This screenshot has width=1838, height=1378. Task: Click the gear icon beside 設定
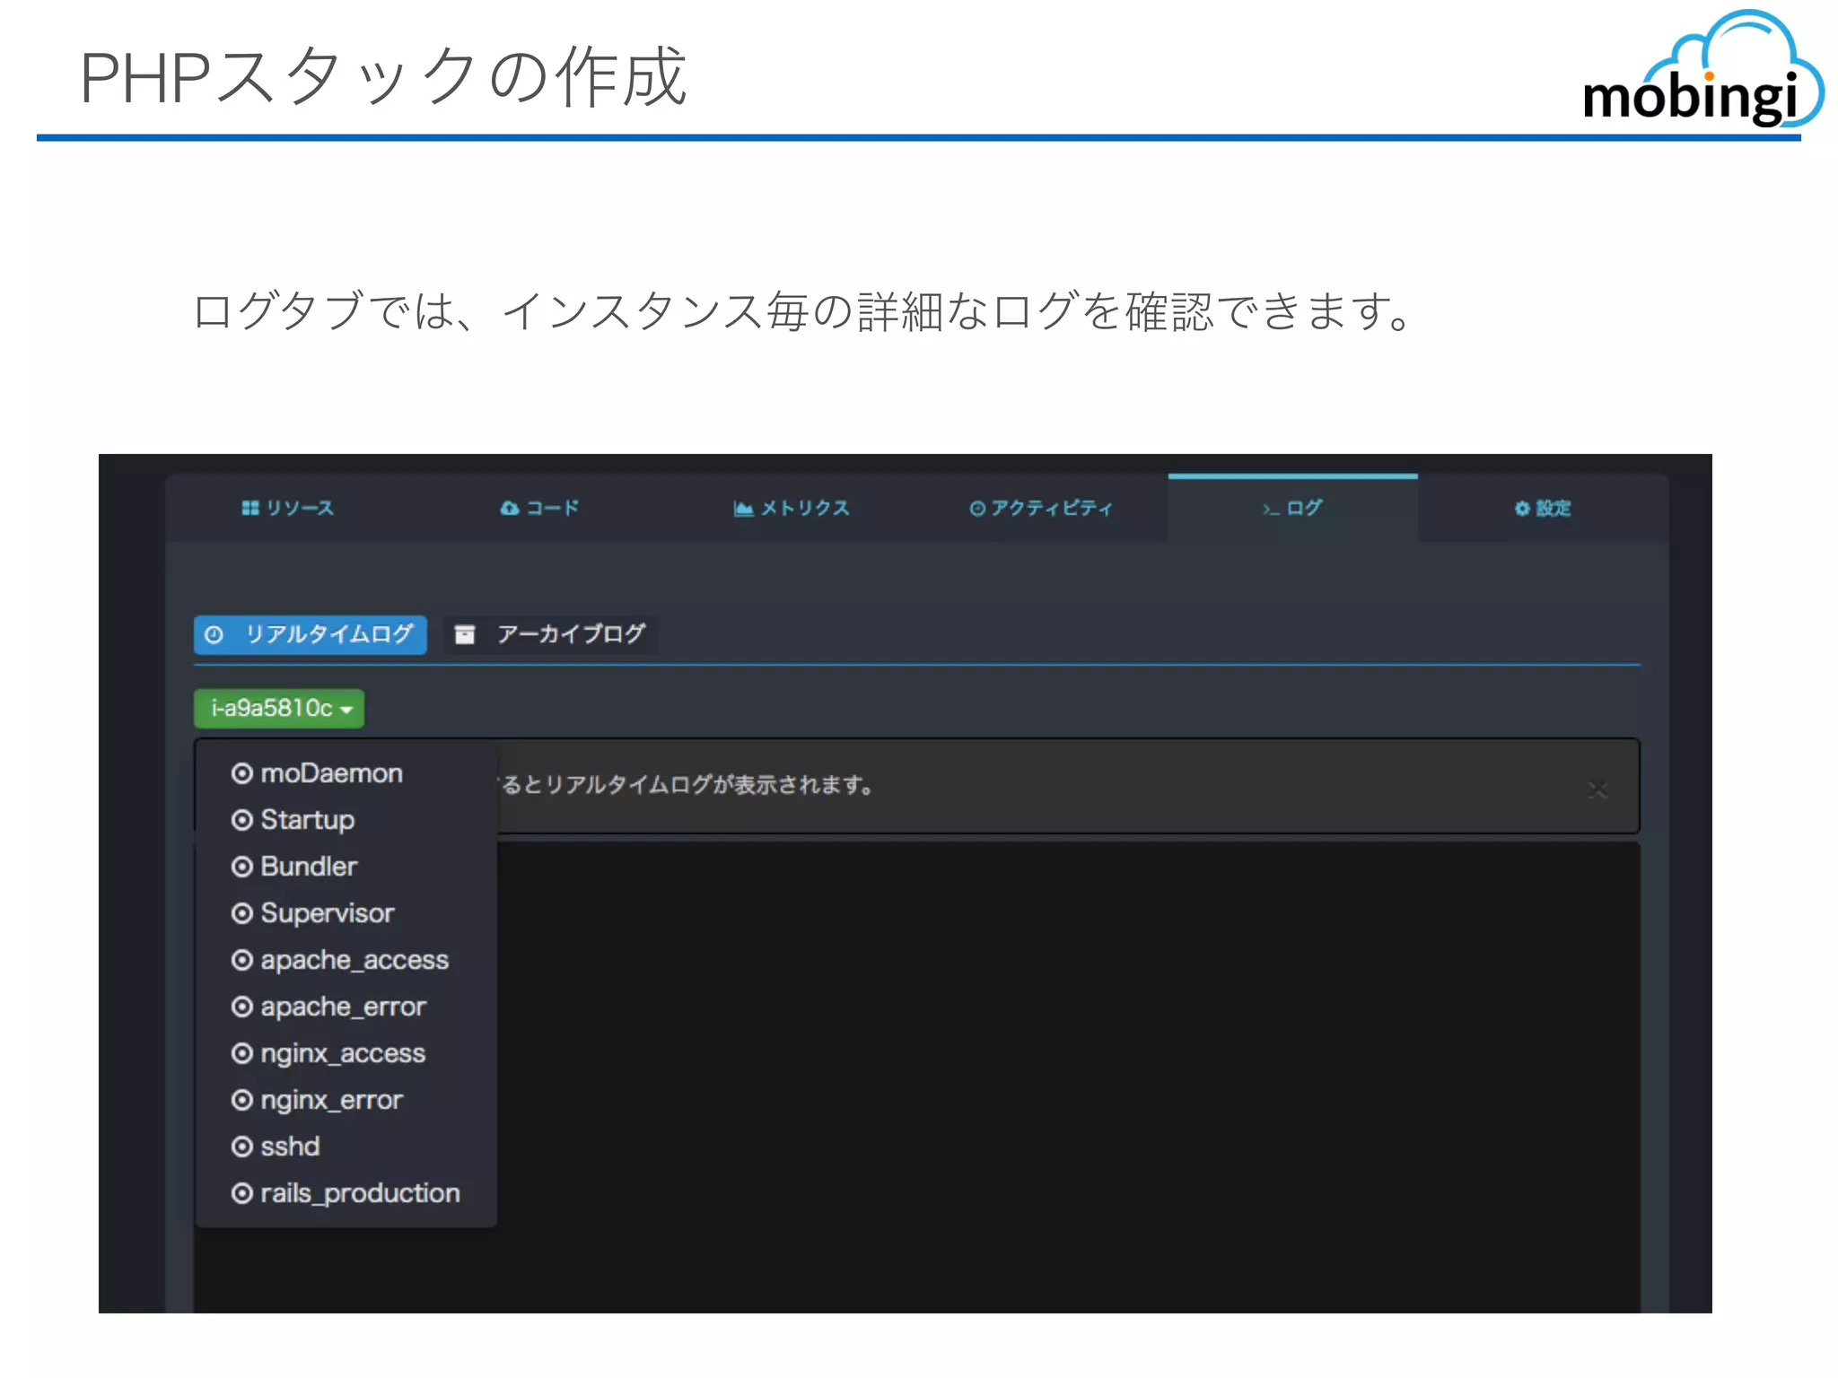[x=1522, y=509]
